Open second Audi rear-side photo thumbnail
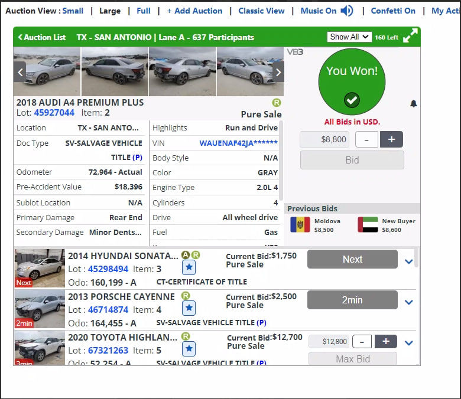 (x=115, y=72)
